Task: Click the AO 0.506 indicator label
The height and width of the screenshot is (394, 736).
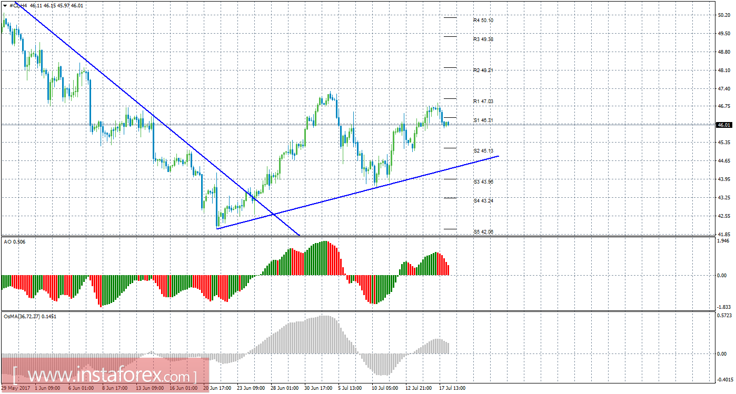Action: 14,242
